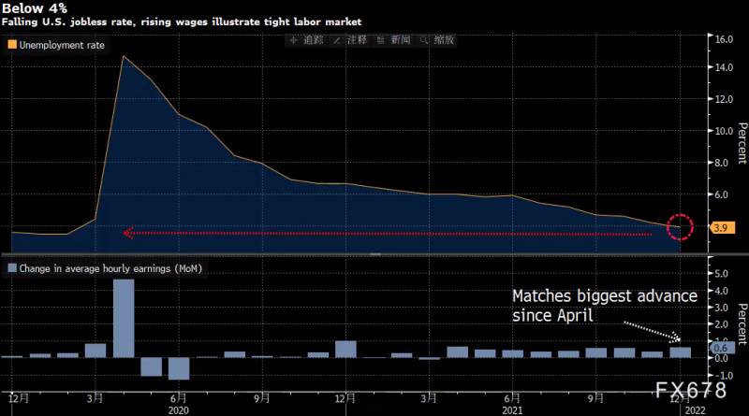This screenshot has width=749, height=416.
Task: Click the 'Below 4%' chart title
Action: [x=27, y=7]
